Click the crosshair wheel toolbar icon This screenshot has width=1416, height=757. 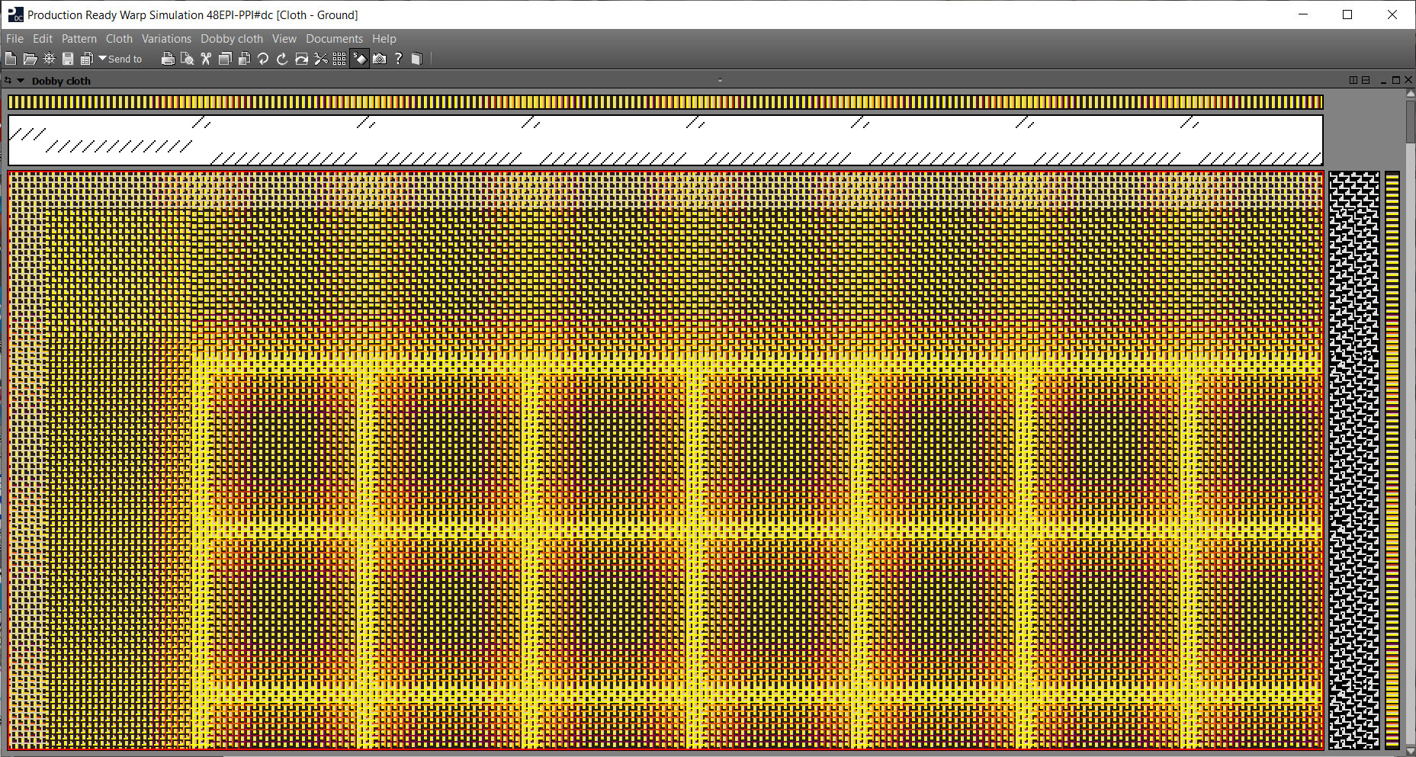50,59
